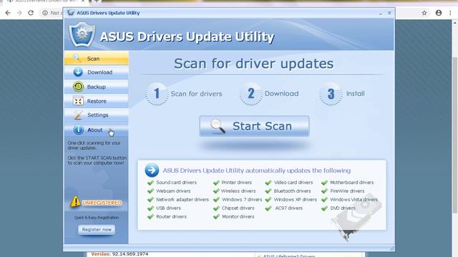Click the Quick & Easy Registration text
The image size is (458, 257).
coord(97,217)
